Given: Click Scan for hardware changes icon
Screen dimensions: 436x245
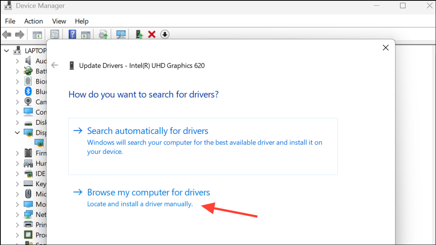Looking at the screenshot, I should 121,35.
